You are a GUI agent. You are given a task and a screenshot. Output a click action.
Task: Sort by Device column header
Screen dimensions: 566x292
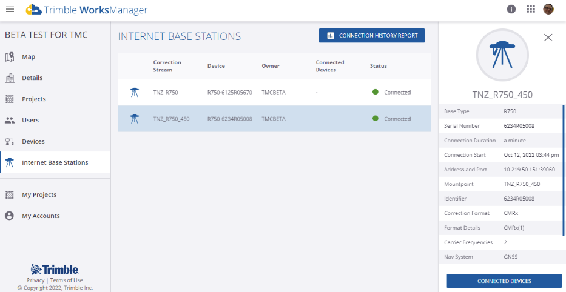216,66
